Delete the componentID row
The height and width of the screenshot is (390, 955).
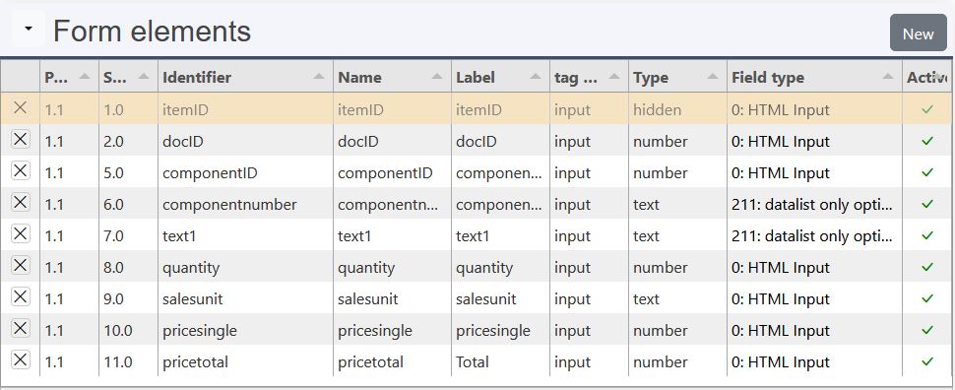point(20,170)
